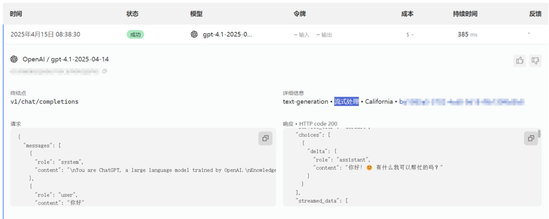The image size is (549, 219).
Task: Copy the response JSON with copy icon
Action: click(x=531, y=138)
